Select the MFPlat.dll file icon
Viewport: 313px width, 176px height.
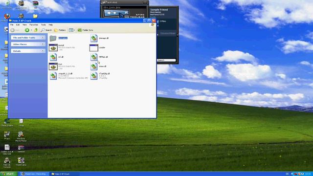[94, 57]
